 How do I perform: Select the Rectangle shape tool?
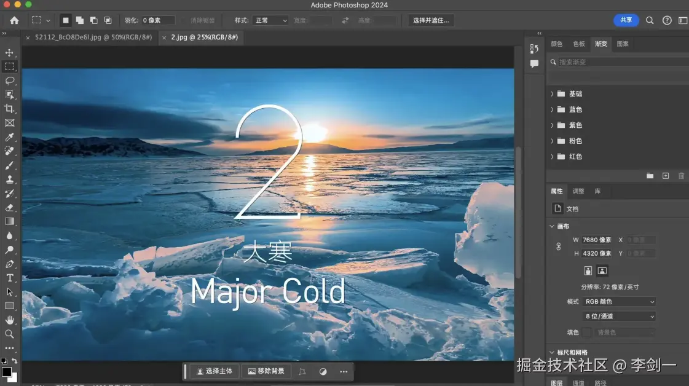pos(9,306)
